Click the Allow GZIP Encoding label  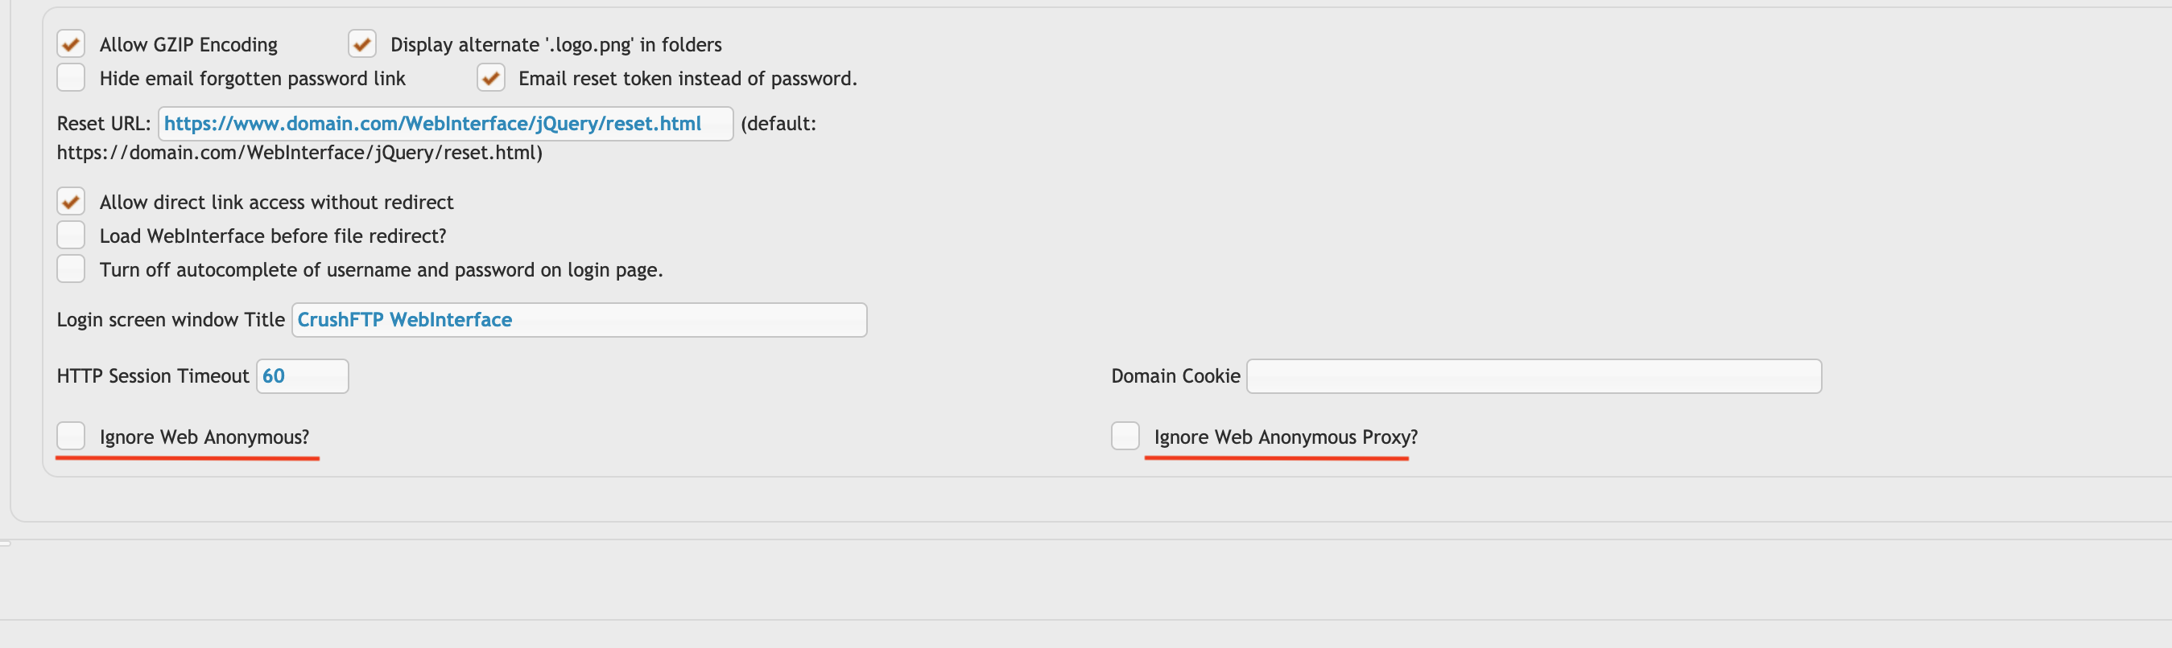188,44
